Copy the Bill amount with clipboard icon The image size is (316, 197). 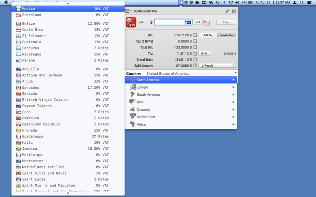(195, 35)
